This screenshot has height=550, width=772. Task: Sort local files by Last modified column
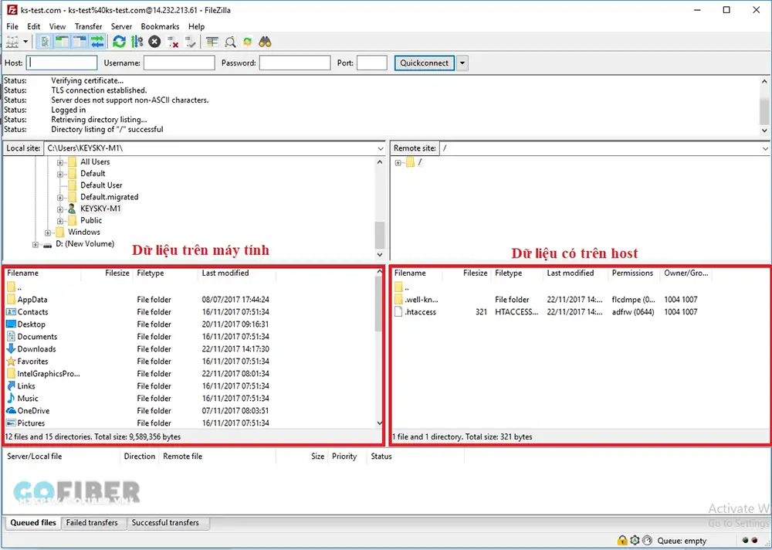click(237, 273)
